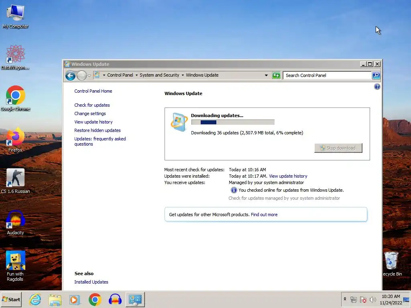
Task: Click Show desktop button in tray corner
Action: coord(407,299)
